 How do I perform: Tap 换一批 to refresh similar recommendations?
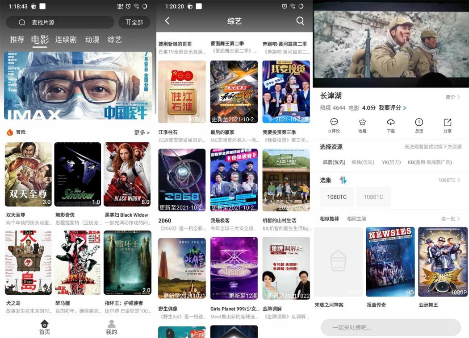[x=449, y=218]
